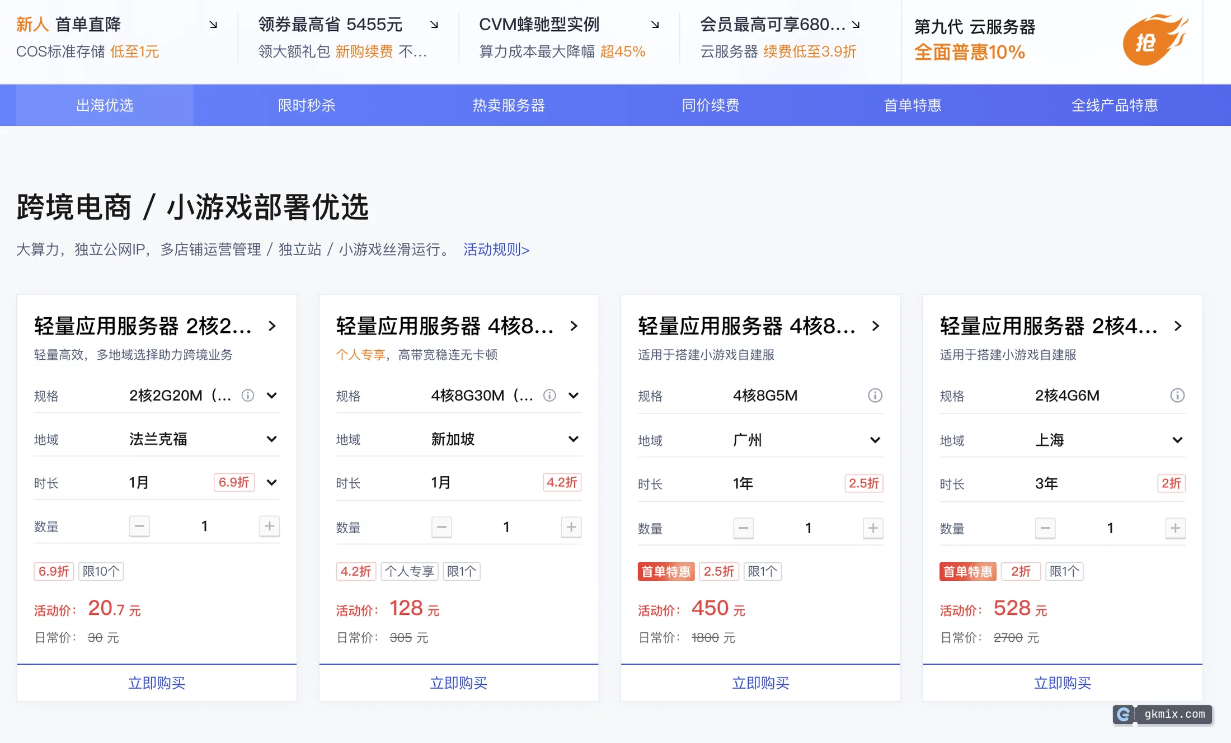Click 立即购买 for the 128元 server
This screenshot has height=743, width=1231.
[459, 683]
